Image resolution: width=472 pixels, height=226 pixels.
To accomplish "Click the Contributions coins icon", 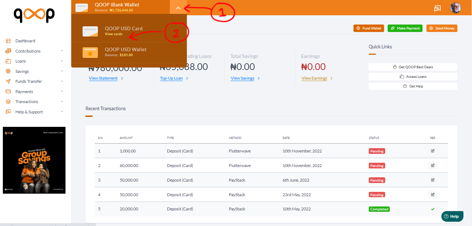I will tap(8, 51).
